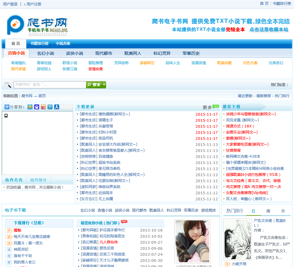Open 力破天穹 in hot ranking
The image size is (294, 267).
[239, 264]
